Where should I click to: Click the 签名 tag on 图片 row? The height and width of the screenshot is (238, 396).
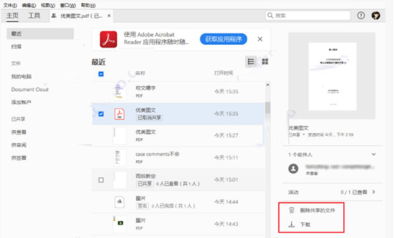pos(143,206)
